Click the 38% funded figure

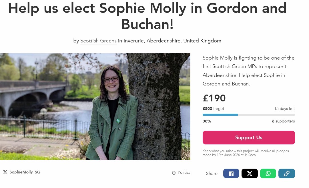tap(207, 121)
